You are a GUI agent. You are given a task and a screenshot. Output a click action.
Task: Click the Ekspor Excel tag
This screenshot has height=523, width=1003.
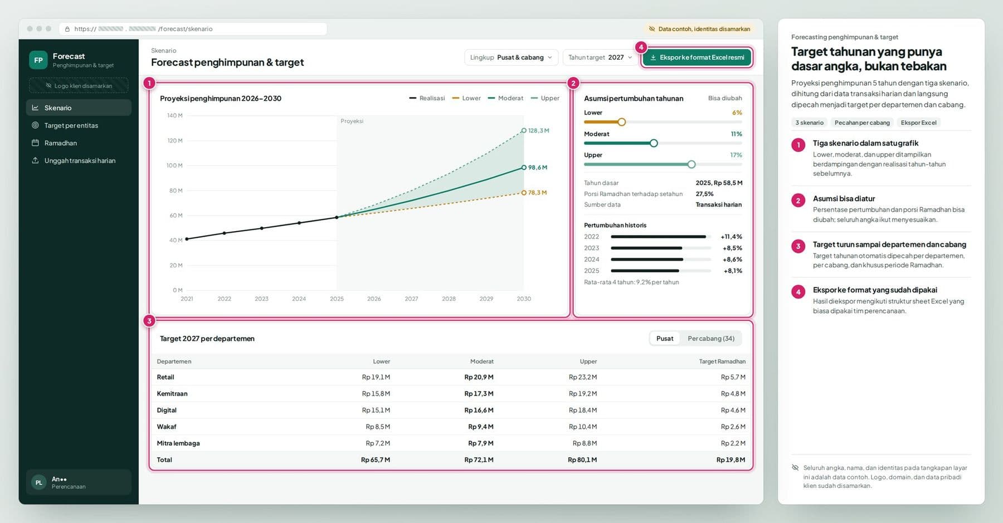918,123
